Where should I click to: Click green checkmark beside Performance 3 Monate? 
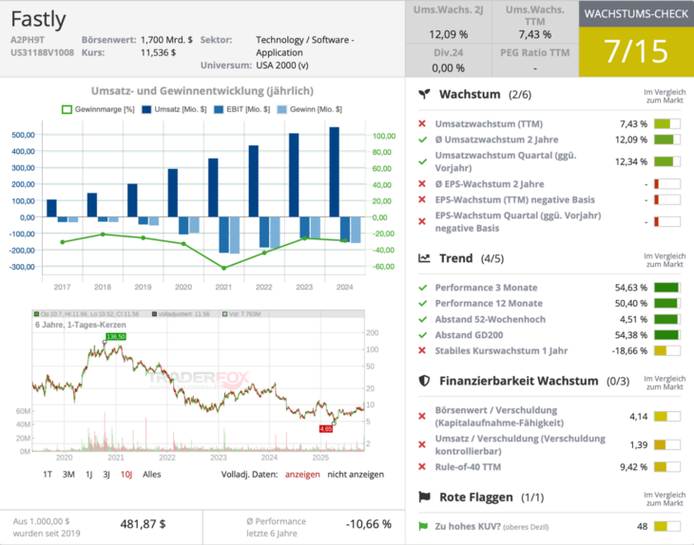pyautogui.click(x=422, y=288)
